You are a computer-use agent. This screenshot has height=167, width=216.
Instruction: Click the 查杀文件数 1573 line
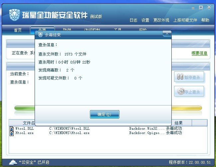(62, 54)
